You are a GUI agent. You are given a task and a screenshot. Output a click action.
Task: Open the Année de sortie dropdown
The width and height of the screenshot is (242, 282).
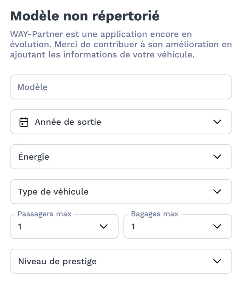coord(121,122)
